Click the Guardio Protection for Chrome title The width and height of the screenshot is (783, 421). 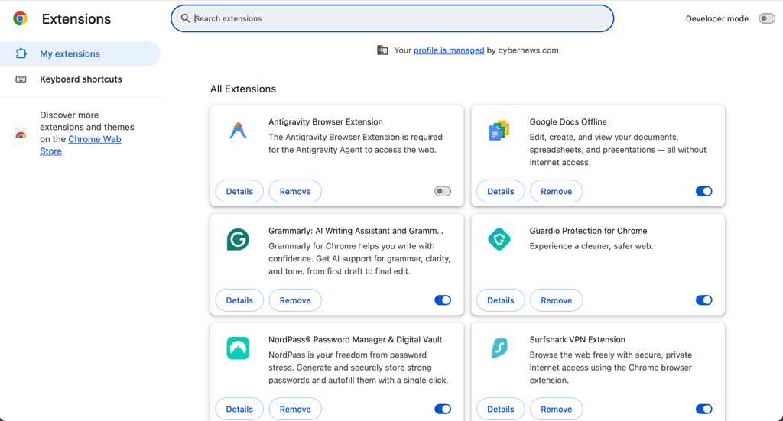point(588,231)
